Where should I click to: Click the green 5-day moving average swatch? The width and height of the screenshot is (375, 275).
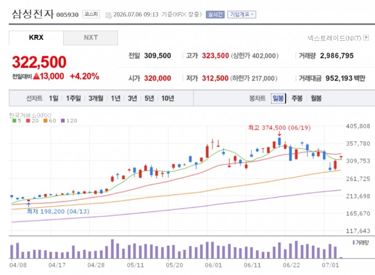coord(14,120)
